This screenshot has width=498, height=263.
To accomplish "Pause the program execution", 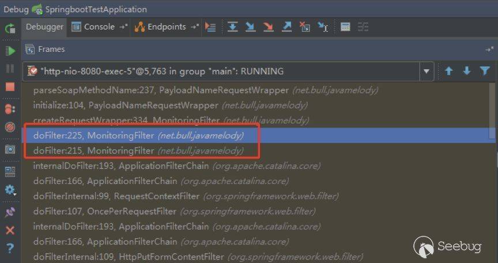I will point(10,68).
